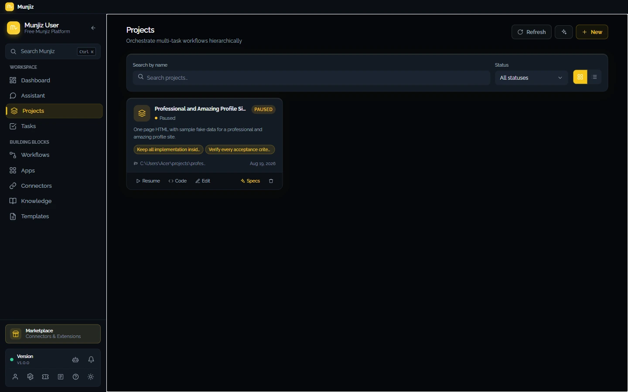This screenshot has height=392, width=628.
Task: Click the Search Munjiz box
Action: pos(53,51)
